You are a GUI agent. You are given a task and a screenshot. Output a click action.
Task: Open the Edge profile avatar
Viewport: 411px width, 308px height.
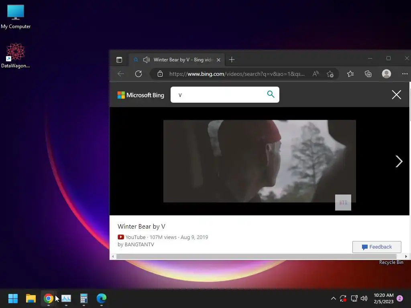coord(387,74)
